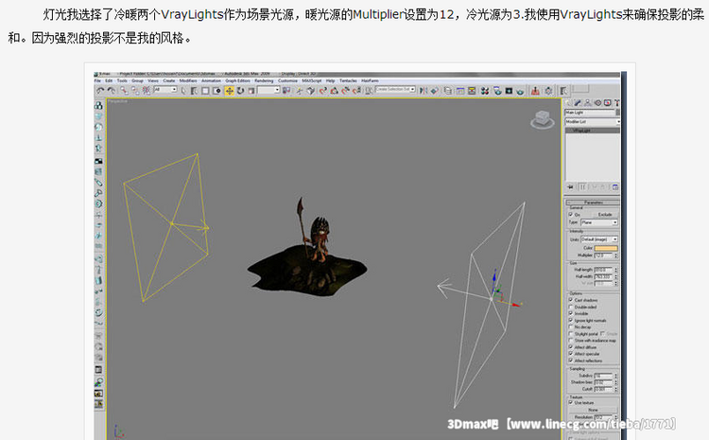709x440 pixels.
Task: Open the Modify tab in the command panel
Action: [x=578, y=103]
